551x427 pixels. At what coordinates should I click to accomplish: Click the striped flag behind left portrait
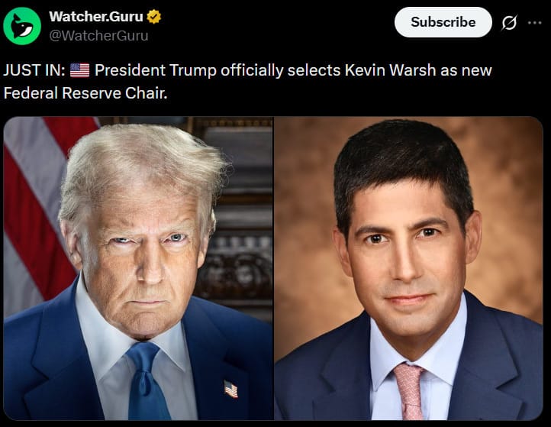click(x=30, y=211)
